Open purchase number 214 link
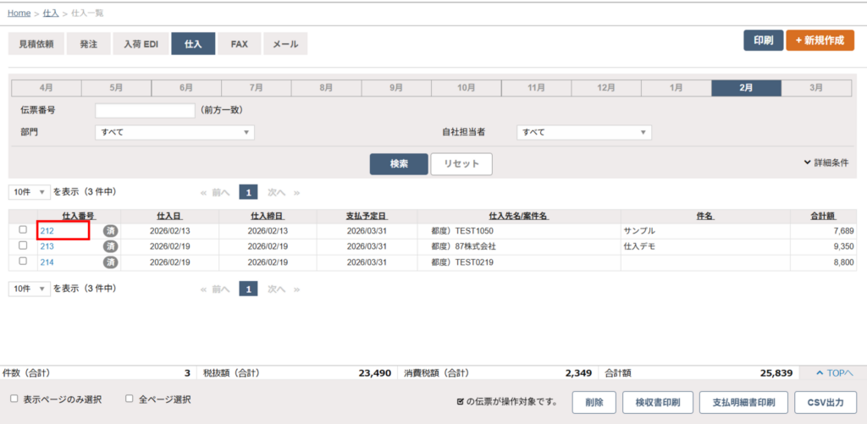Viewport: 867px width, 424px height. coord(47,262)
